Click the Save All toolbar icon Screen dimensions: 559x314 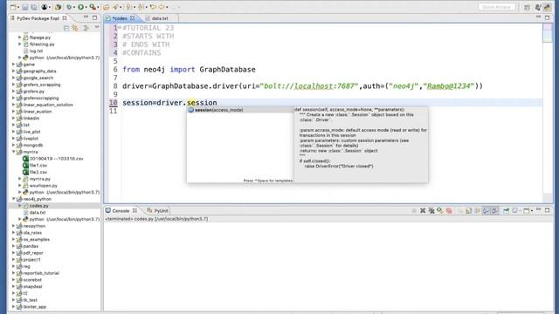34,7
